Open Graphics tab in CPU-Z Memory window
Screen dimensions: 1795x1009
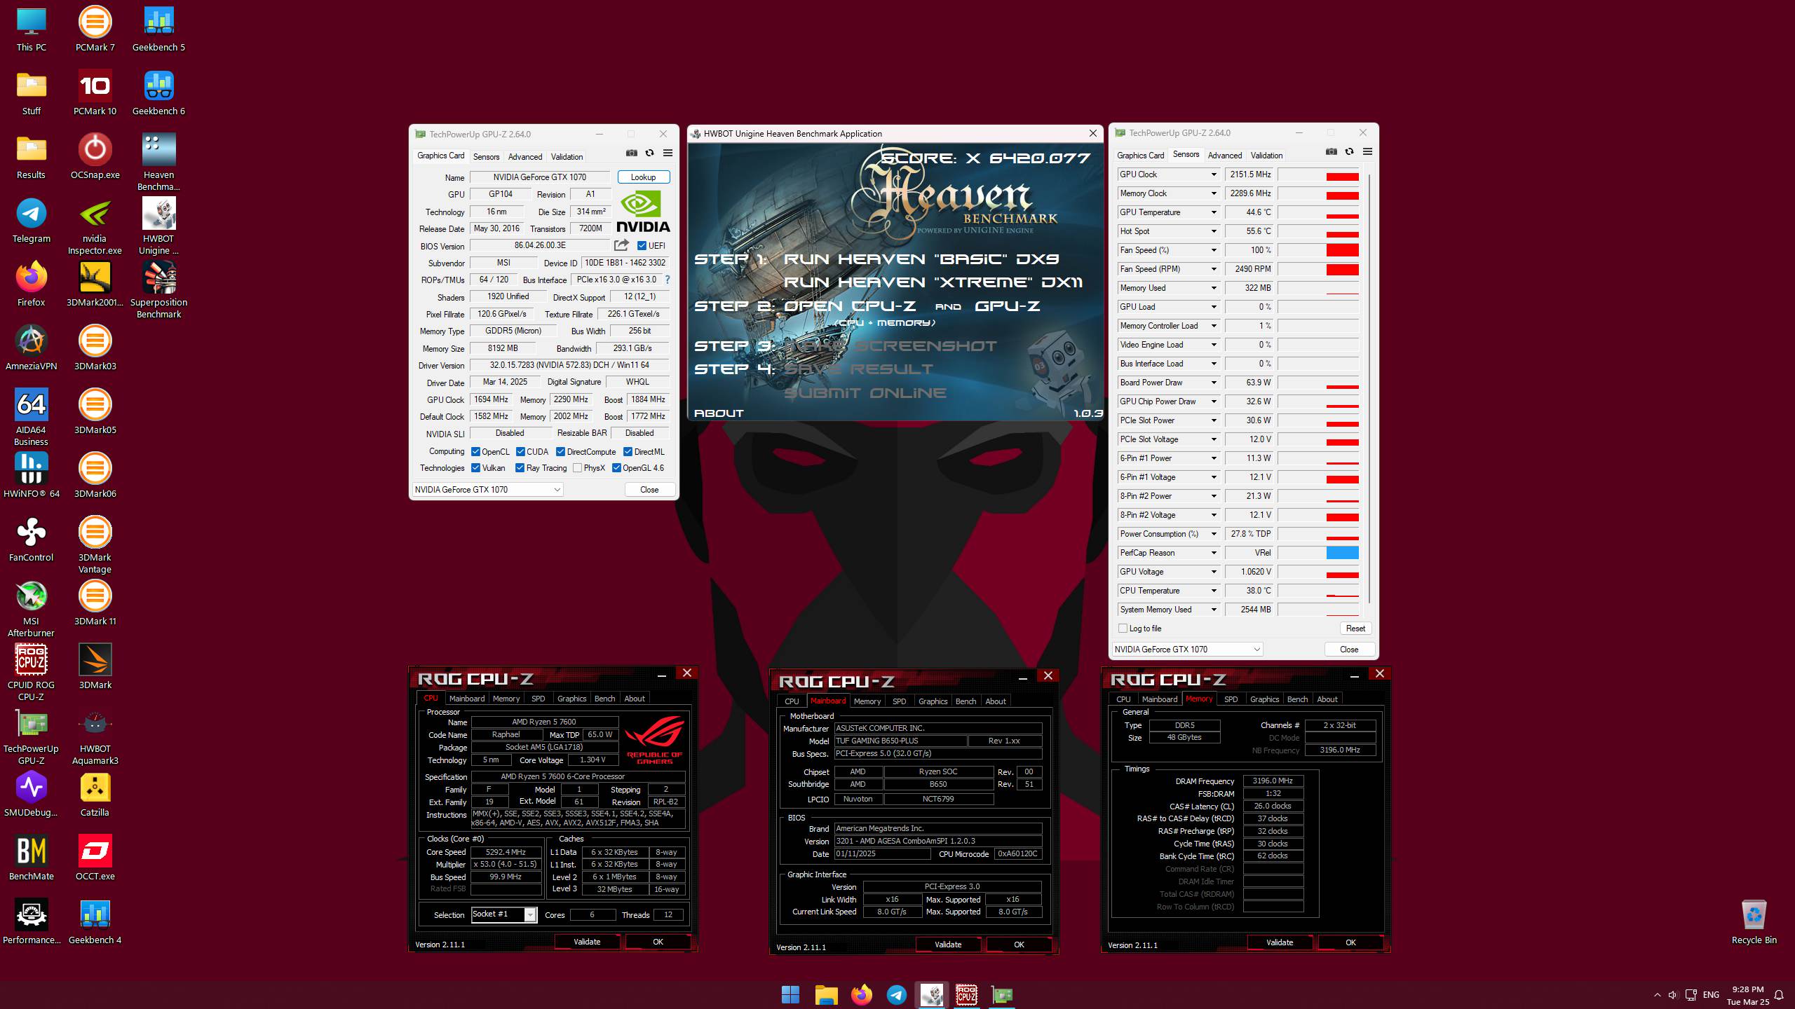1264,699
